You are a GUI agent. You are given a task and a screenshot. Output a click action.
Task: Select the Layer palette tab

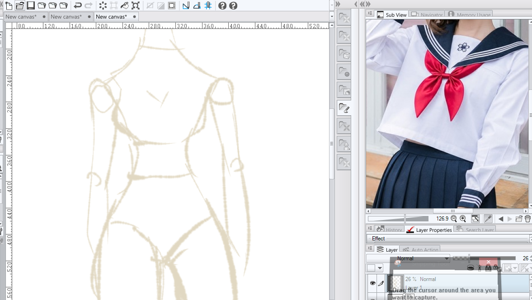(x=387, y=249)
